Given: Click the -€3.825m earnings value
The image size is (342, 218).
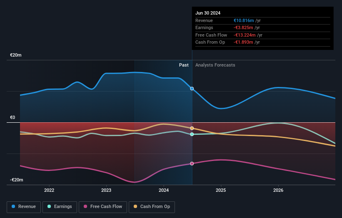Looking at the screenshot, I should pyautogui.click(x=243, y=27).
